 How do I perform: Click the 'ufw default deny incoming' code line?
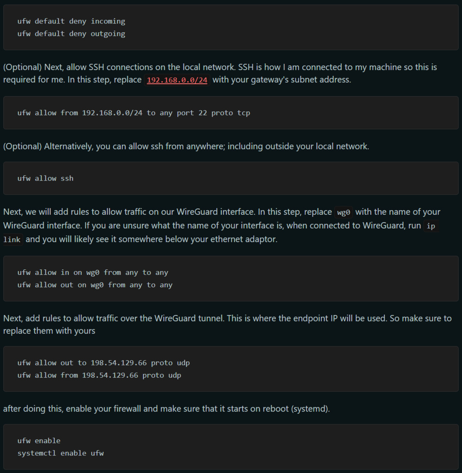pyautogui.click(x=71, y=21)
